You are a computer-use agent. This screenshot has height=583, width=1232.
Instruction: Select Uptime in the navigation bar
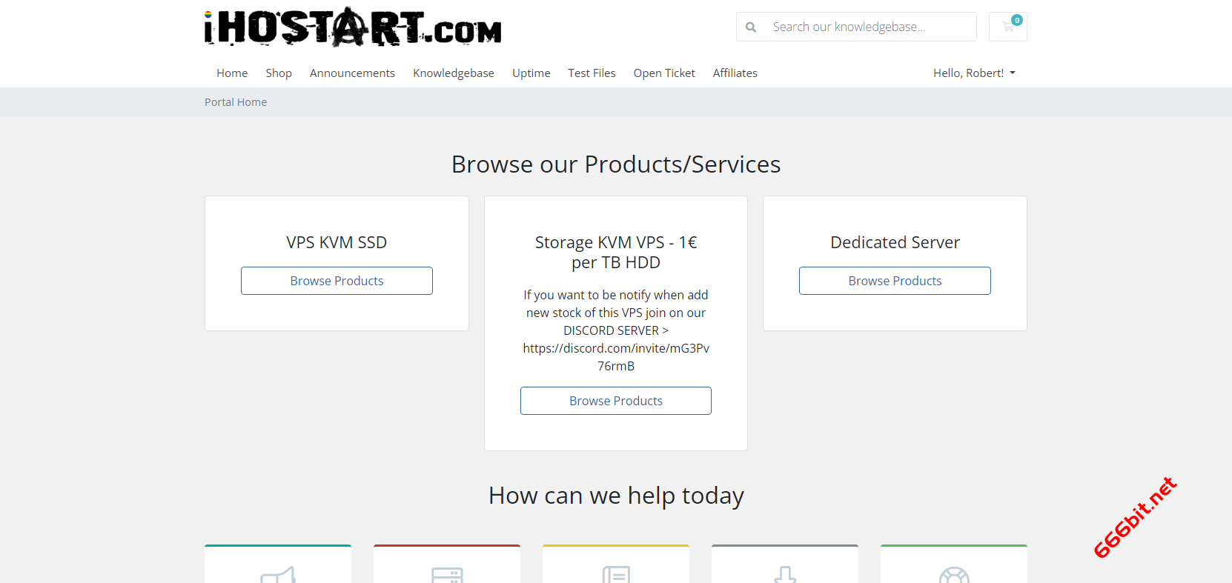(x=531, y=73)
